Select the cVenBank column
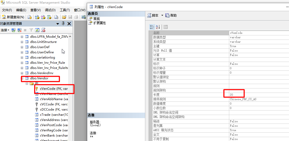The image size is (289, 141). 54,136
